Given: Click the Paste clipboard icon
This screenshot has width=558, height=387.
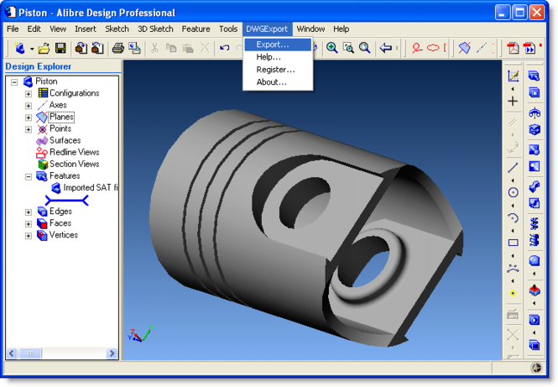Looking at the screenshot, I should (x=188, y=48).
